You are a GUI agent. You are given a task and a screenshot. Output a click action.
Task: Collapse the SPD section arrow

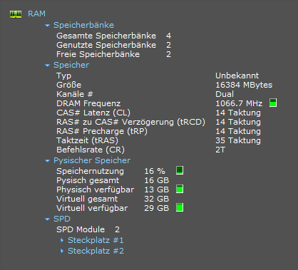pos(48,219)
